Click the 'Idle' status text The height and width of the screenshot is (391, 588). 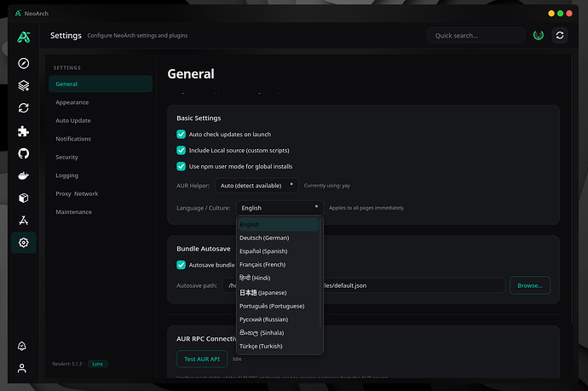[237, 359]
